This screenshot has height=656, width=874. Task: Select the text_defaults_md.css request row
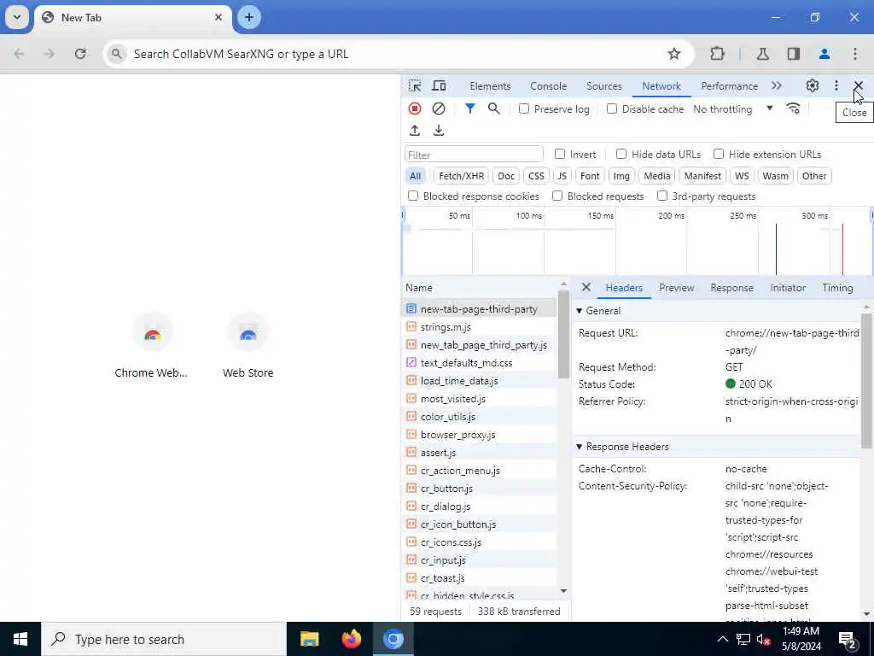pyautogui.click(x=480, y=362)
